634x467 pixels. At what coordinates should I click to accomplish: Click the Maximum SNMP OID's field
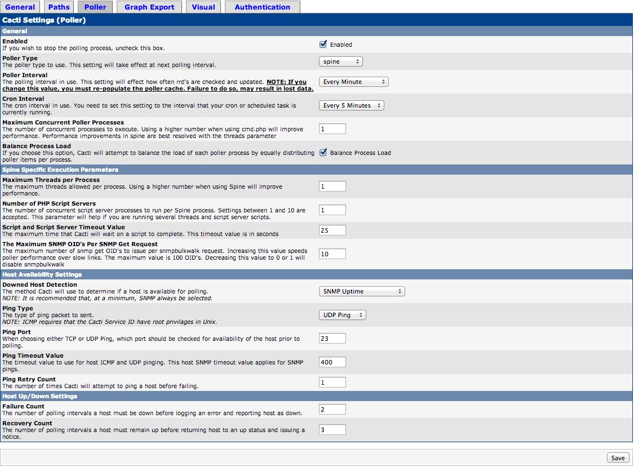[332, 254]
